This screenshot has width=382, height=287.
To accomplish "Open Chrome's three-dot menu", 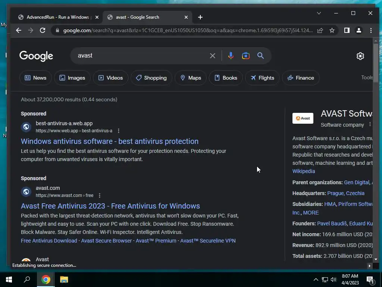I will 371,30.
